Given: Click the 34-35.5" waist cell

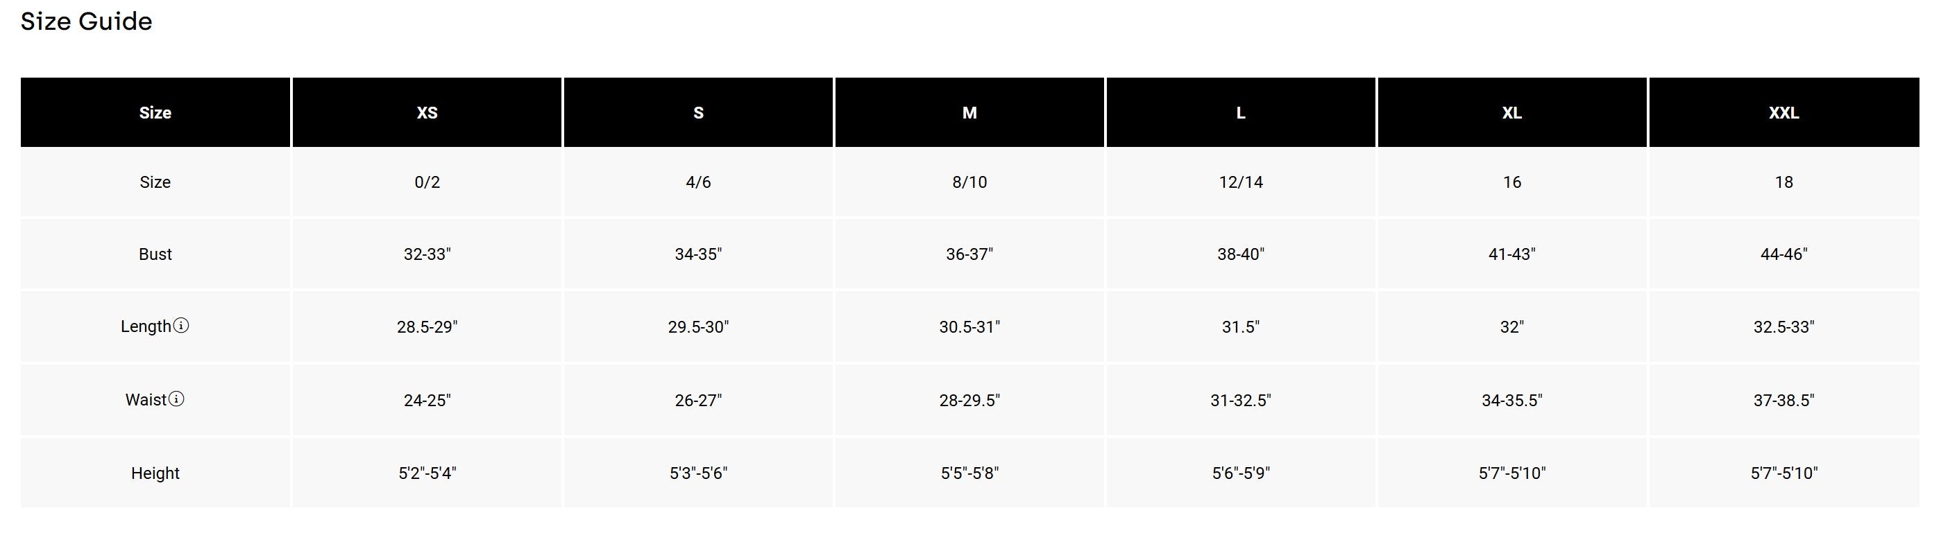Looking at the screenshot, I should [x=1512, y=400].
